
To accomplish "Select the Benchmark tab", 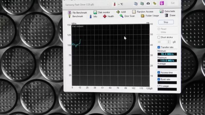I will (x=76, y=16).
